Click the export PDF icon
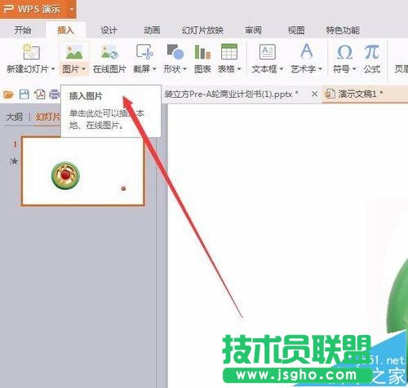The height and width of the screenshot is (388, 408). point(40,95)
